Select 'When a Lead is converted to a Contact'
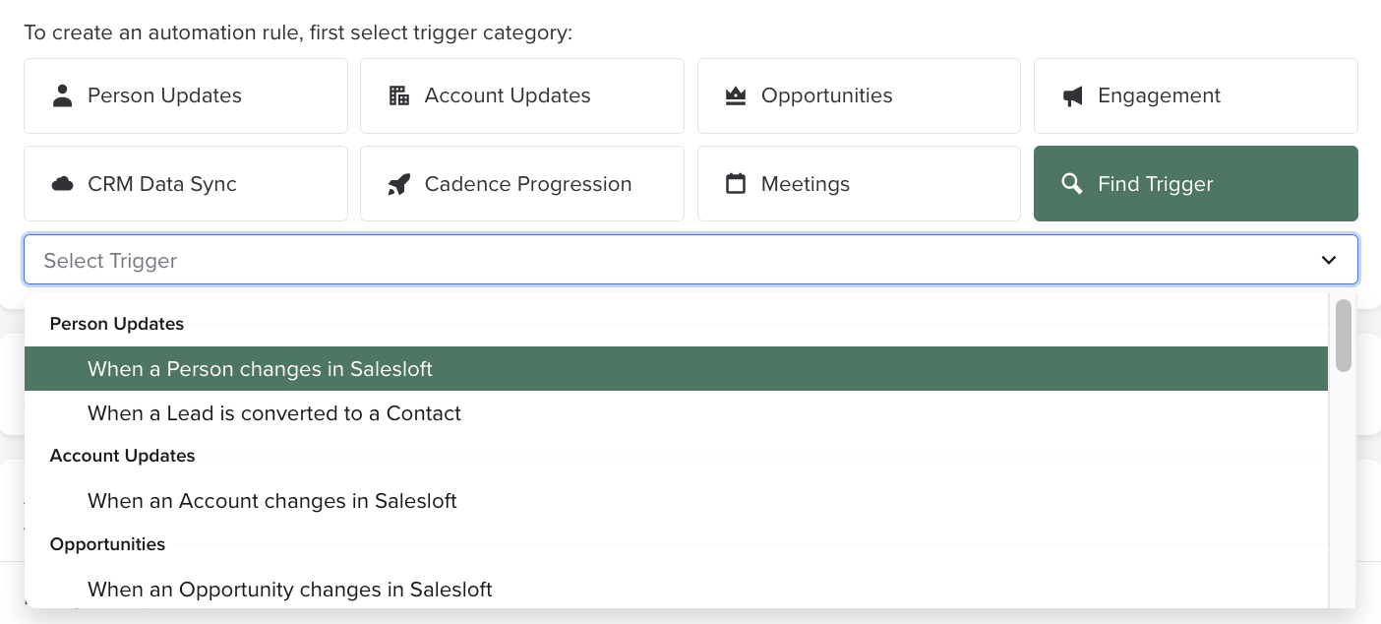 (273, 413)
